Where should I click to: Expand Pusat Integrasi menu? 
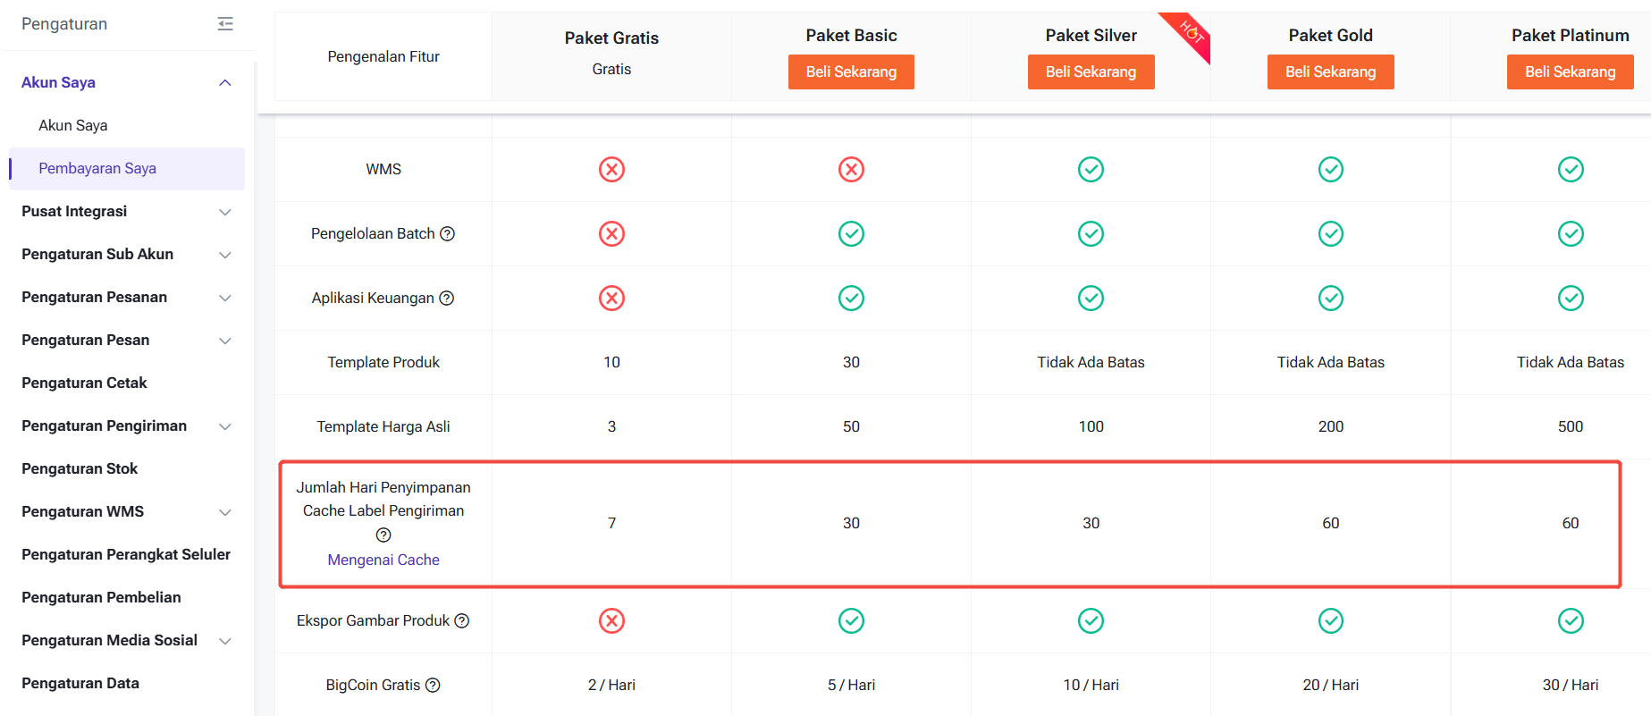tap(225, 212)
